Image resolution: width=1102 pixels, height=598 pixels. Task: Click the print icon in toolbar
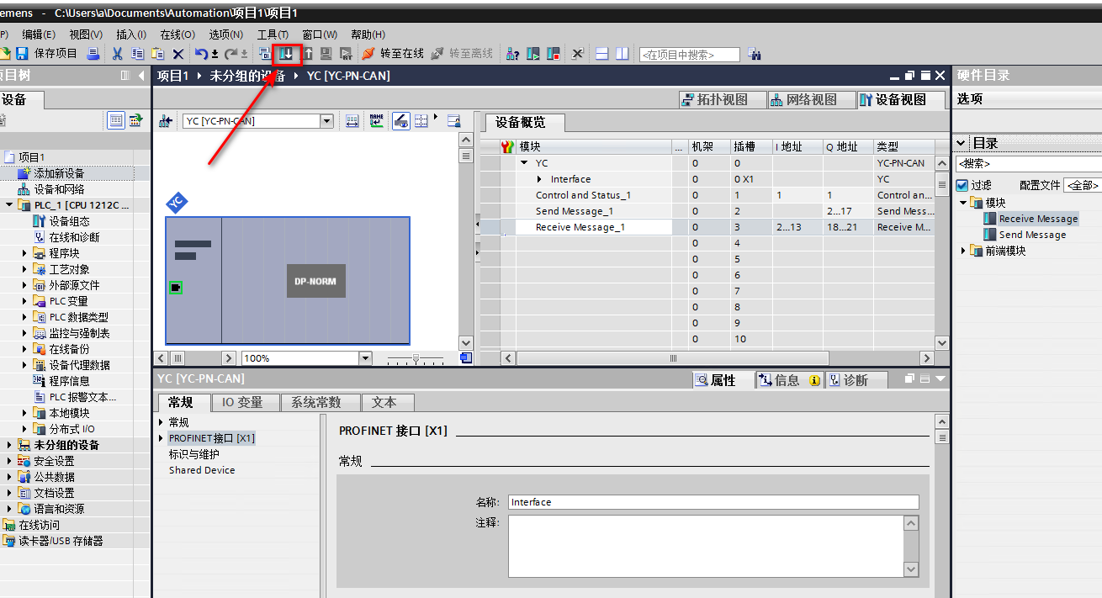(93, 54)
